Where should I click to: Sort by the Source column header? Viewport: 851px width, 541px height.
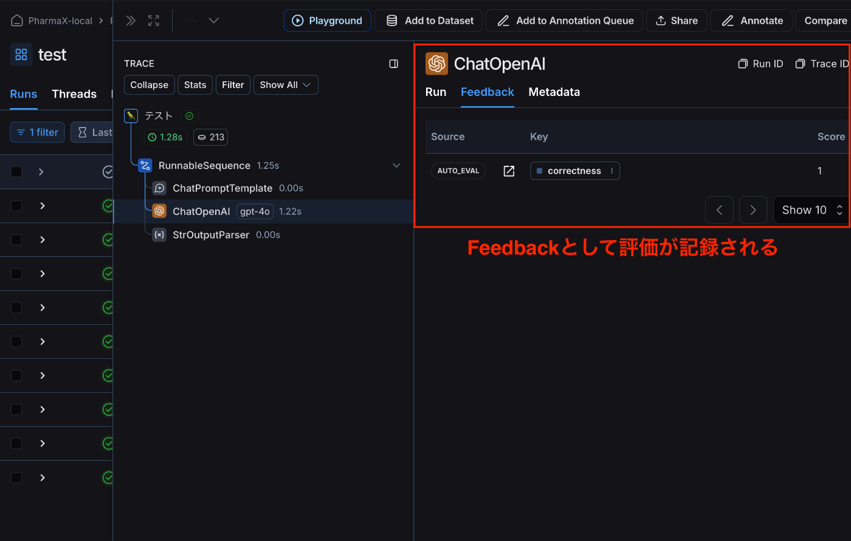click(448, 137)
